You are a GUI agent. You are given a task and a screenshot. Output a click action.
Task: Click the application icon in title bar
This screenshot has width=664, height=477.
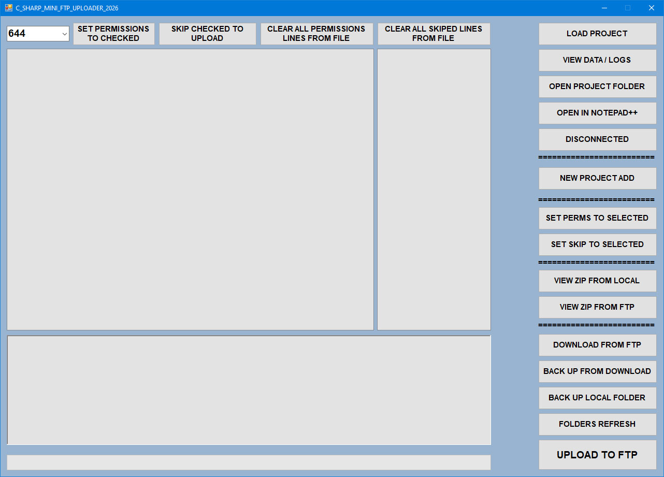point(9,8)
